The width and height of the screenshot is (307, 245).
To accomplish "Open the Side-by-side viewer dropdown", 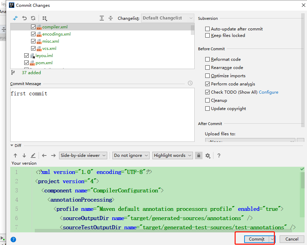I will coord(83,155).
